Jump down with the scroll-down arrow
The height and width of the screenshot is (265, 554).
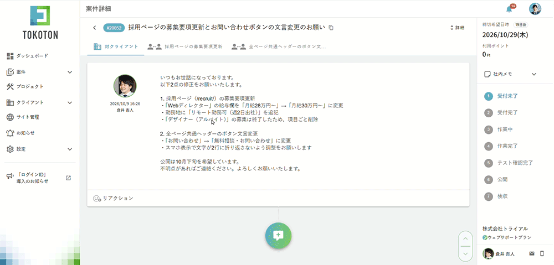click(x=465, y=254)
